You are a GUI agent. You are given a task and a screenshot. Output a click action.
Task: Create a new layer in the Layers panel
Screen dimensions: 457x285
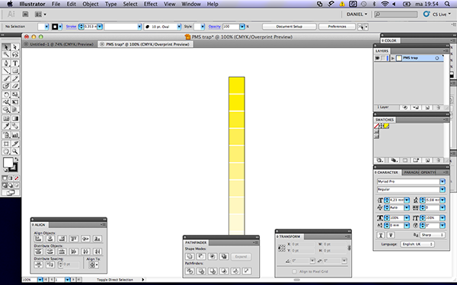point(427,107)
